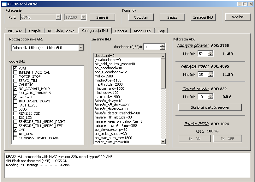Select failsafe_throttle=1300 in the variables list
The height and width of the screenshot is (182, 255).
coord(112,109)
